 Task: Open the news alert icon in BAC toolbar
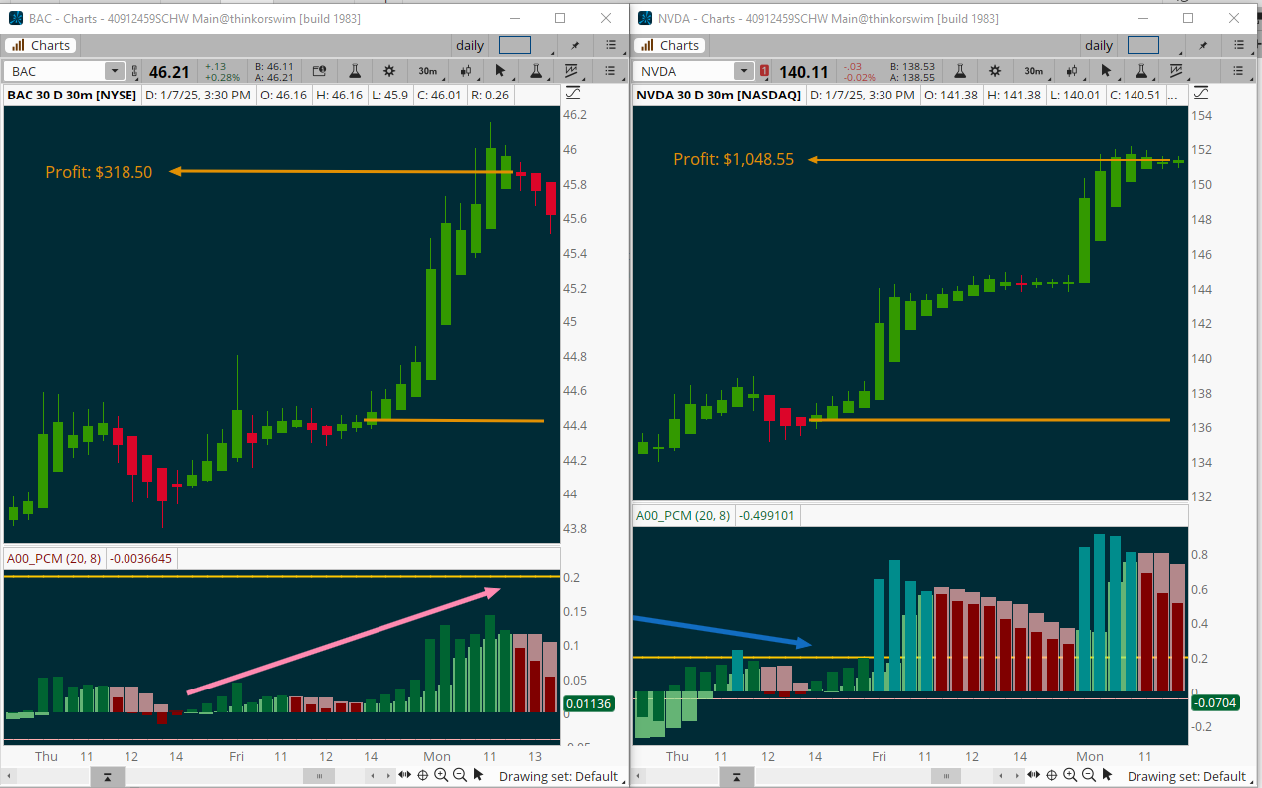(319, 71)
